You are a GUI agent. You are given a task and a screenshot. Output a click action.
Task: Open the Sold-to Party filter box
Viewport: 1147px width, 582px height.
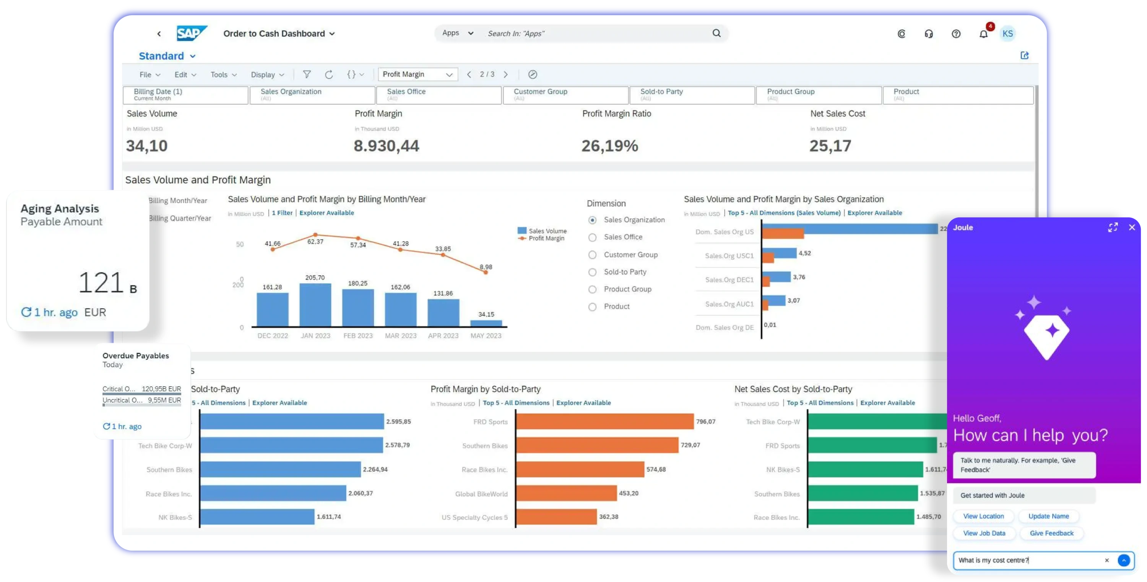[x=692, y=95]
